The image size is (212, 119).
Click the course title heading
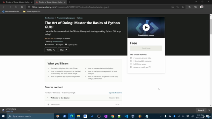[82, 25]
